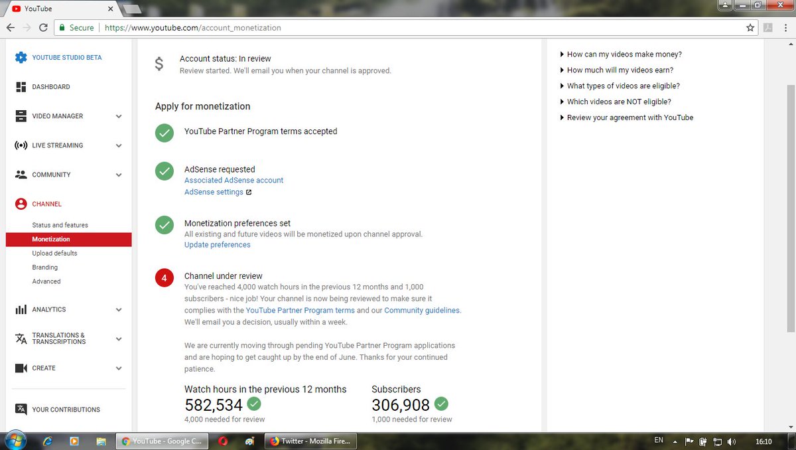Viewport: 796px width, 450px height.
Task: Click the green check next to 306,908
Action: click(441, 404)
